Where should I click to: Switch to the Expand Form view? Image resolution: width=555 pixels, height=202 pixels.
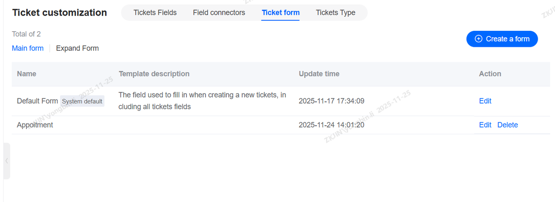77,48
